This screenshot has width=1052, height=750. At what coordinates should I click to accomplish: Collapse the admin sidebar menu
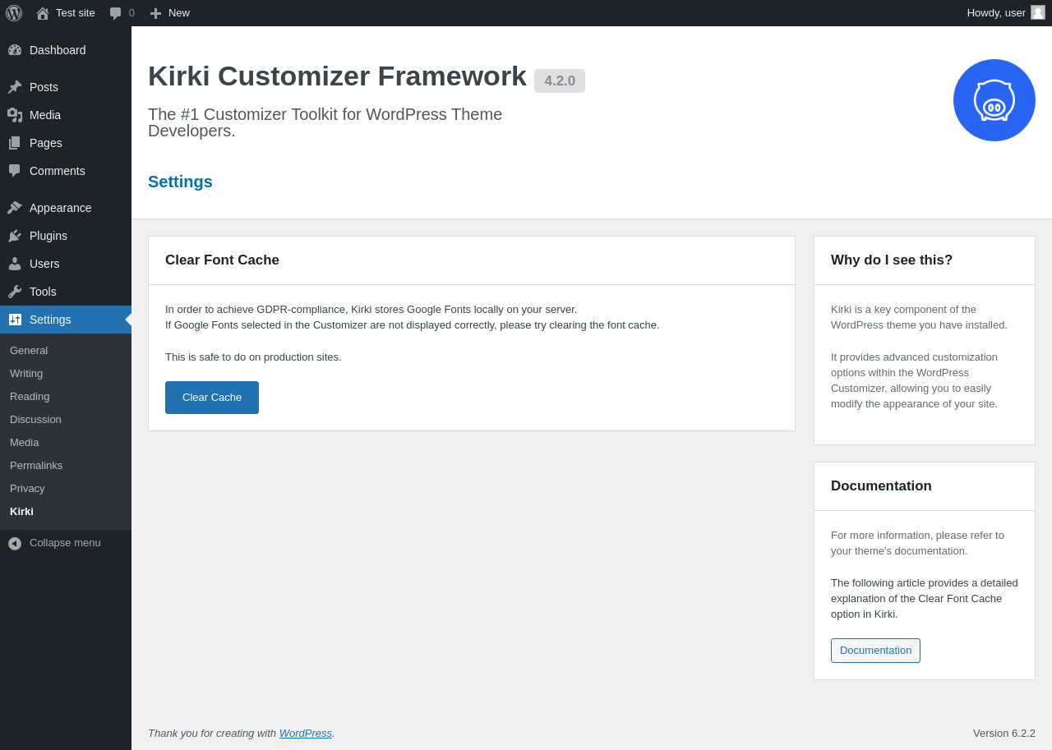click(54, 543)
